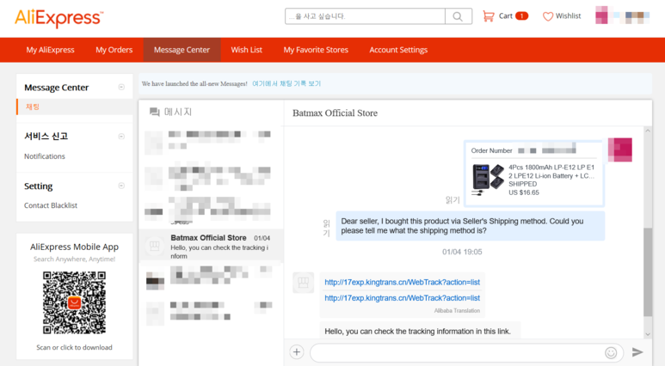The image size is (665, 366).
Task: Click the 여기에서 채팅 기록 보기 link
Action: (x=286, y=84)
